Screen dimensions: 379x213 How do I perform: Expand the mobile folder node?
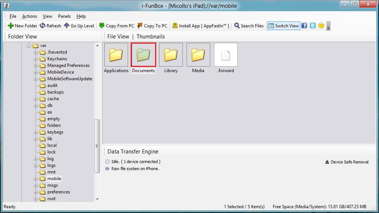tap(36, 179)
